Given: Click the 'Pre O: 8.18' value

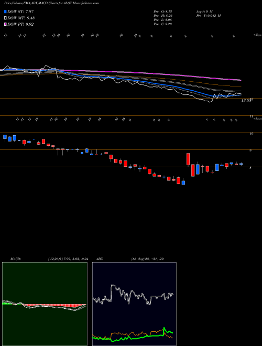Looking at the screenshot, I should point(163,12).
